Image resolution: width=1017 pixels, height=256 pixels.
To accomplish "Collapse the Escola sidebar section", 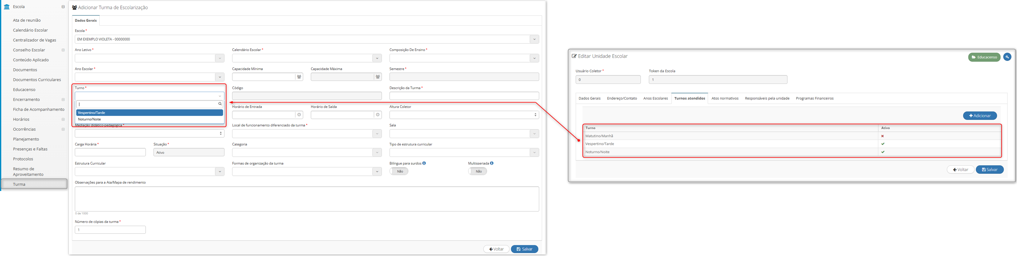I will click(x=63, y=7).
